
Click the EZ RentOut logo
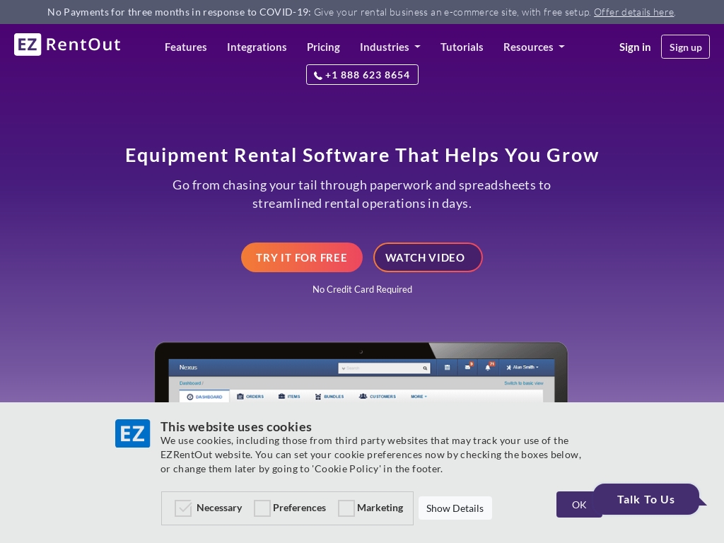[67, 45]
